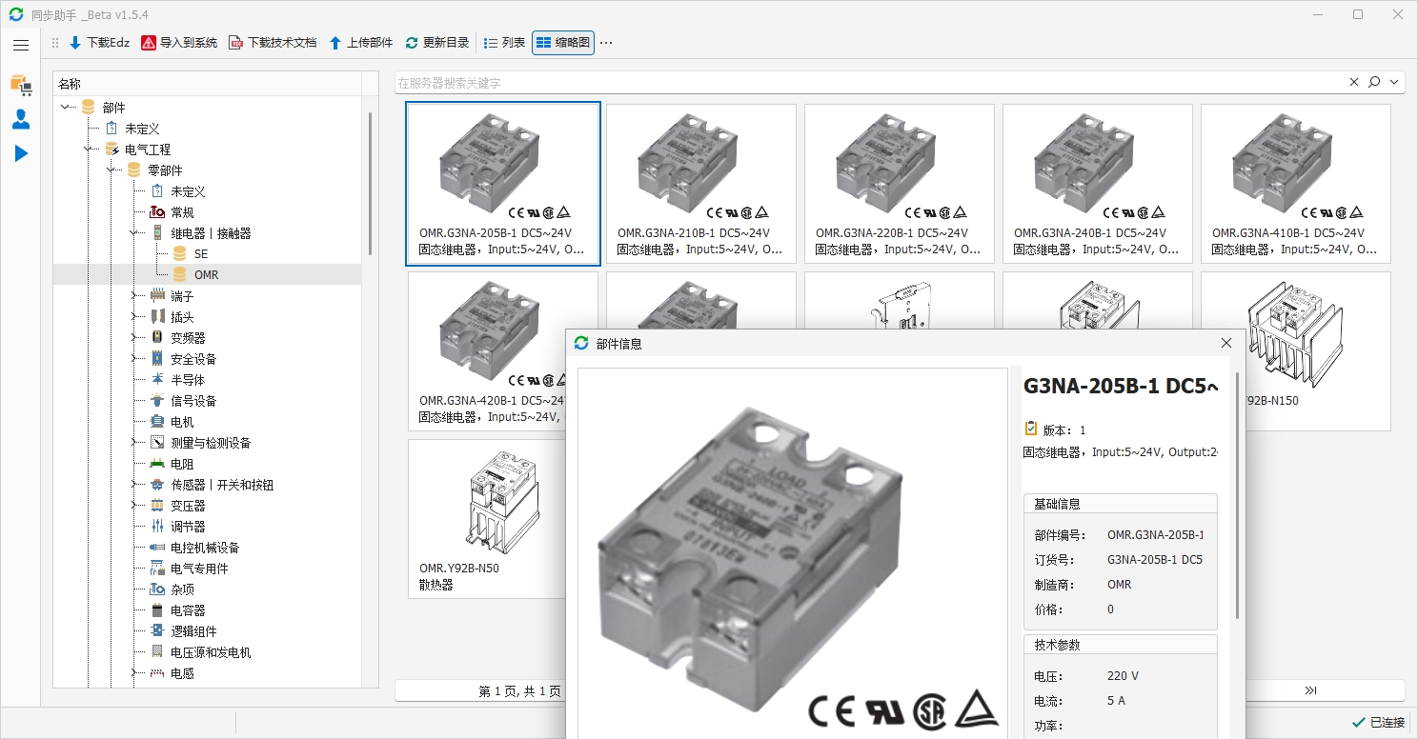Screen dimensions: 1418x739
Task: Open the G3NA-420B-1 part thumbnail
Action: coord(486,350)
